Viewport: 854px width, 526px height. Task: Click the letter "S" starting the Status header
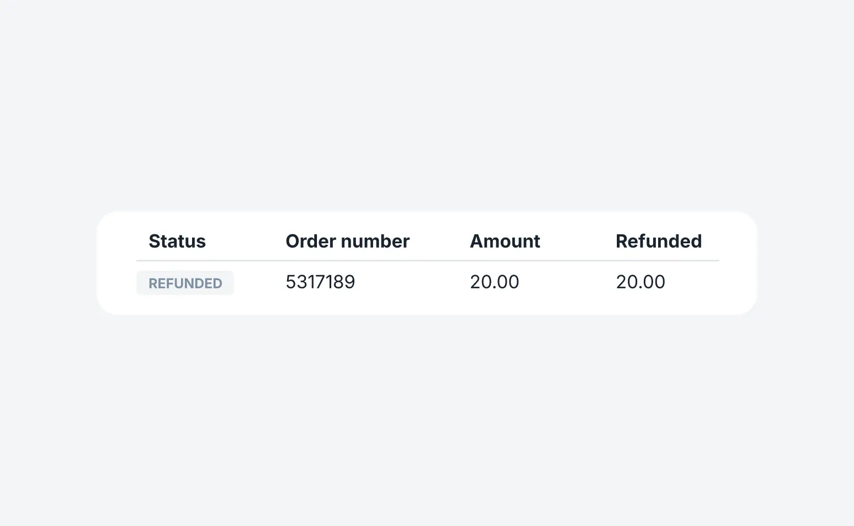click(x=155, y=241)
